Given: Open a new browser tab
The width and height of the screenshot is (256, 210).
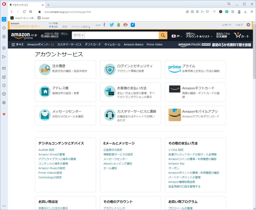Looking at the screenshot, I should click(x=48, y=5).
